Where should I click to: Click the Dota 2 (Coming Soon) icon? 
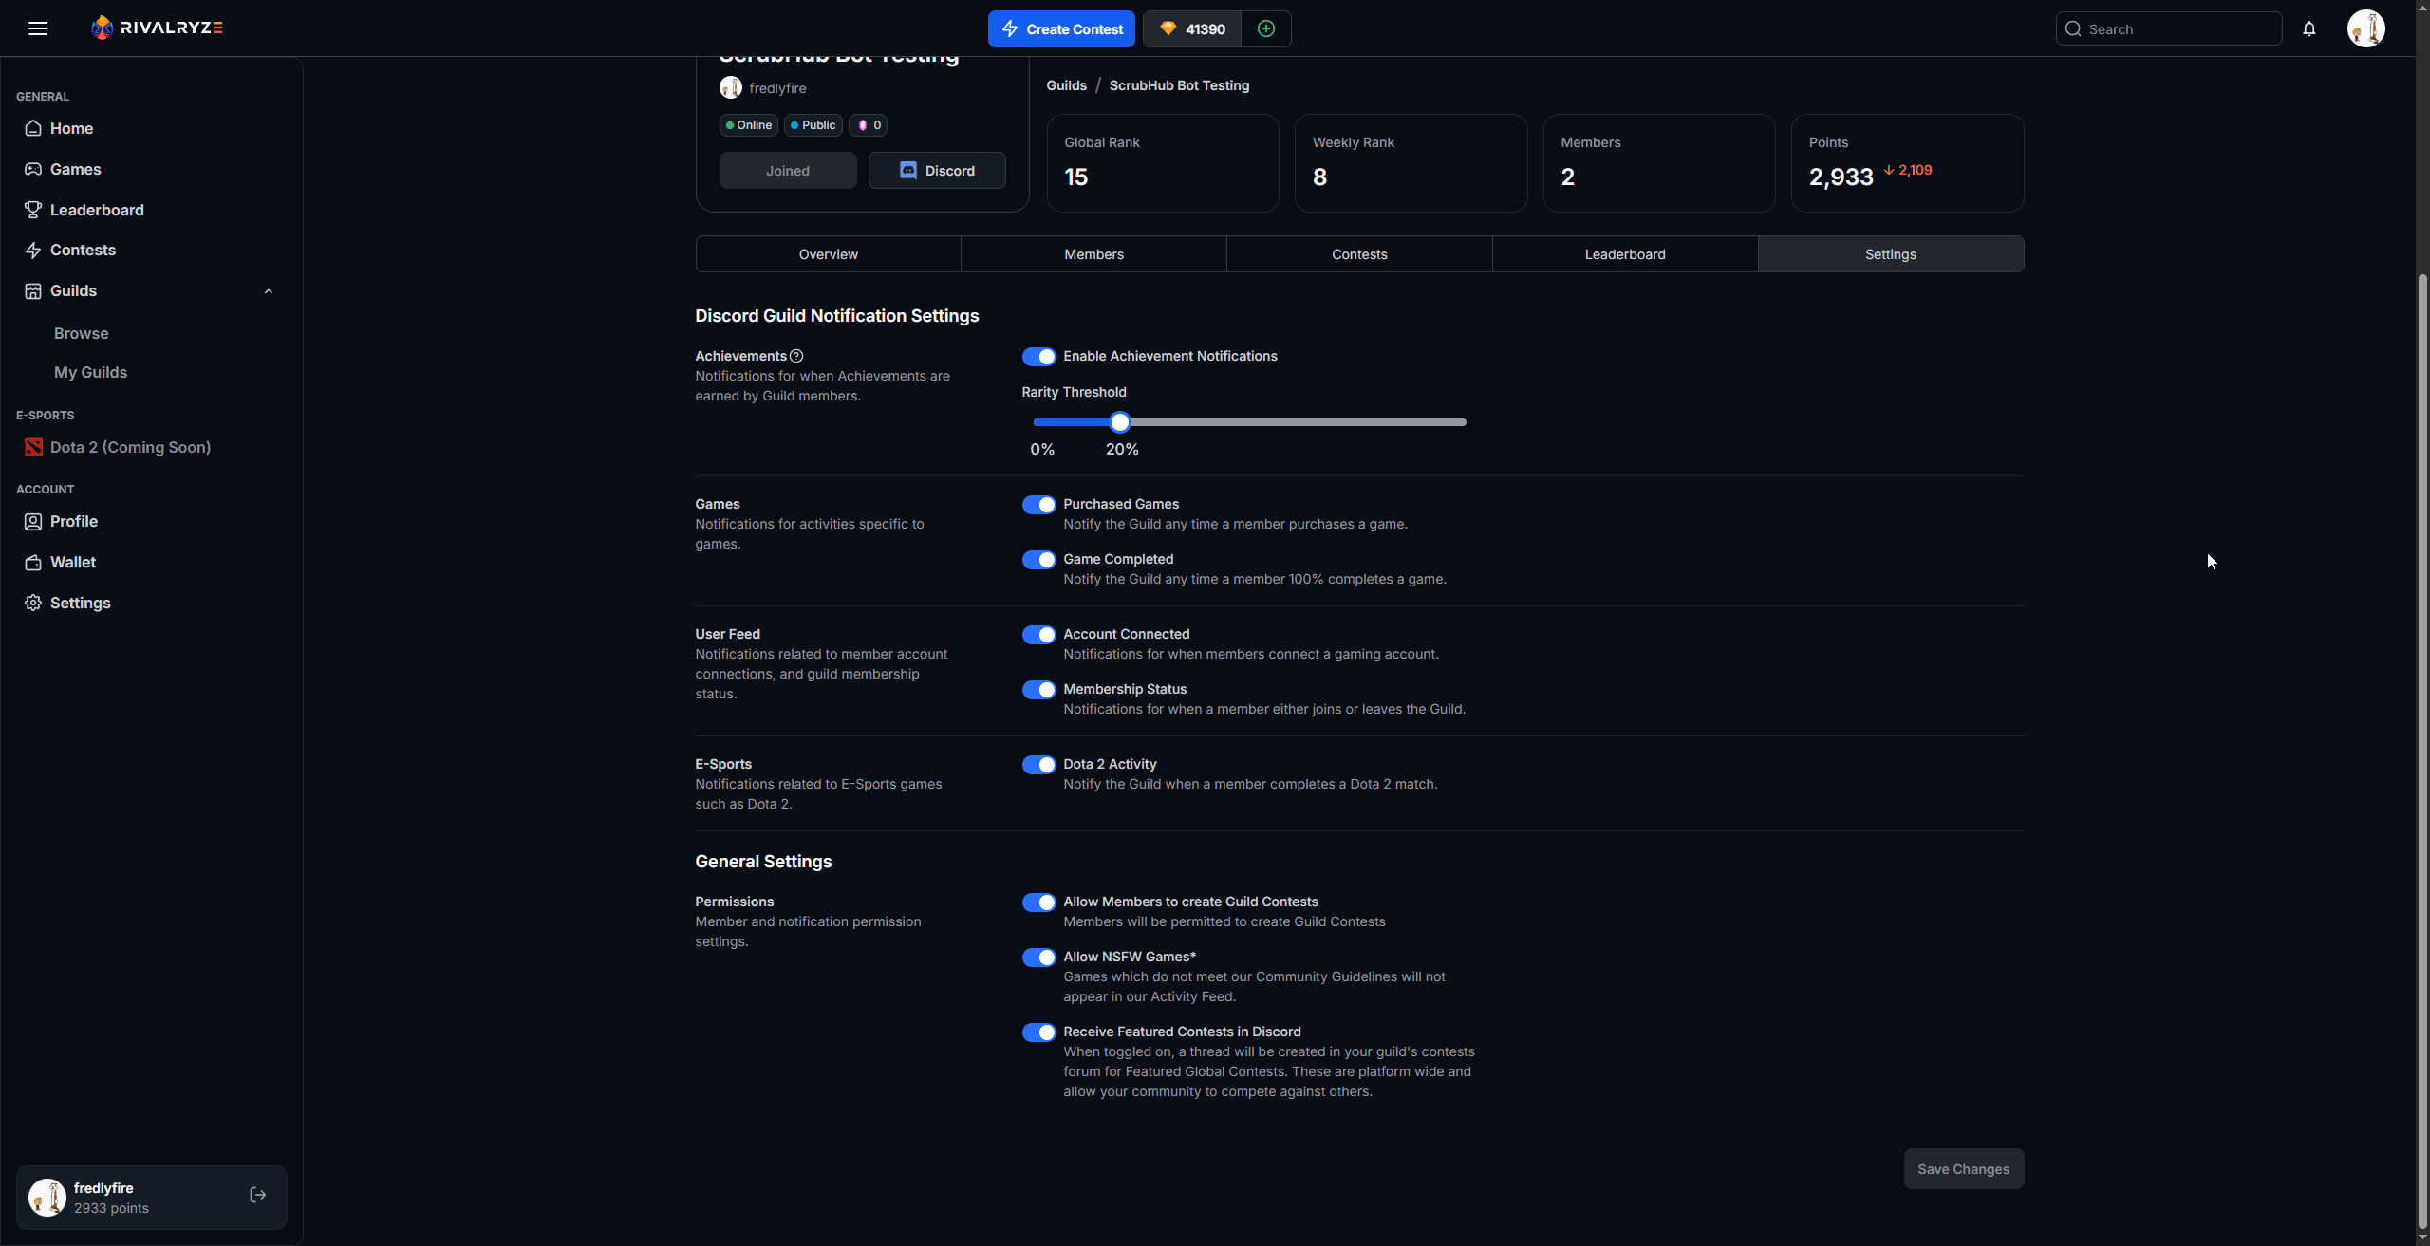click(33, 447)
